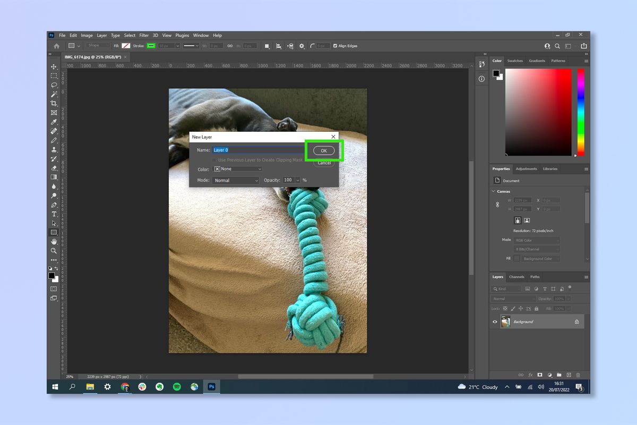Viewport: 637px width, 425px height.
Task: Select the Zoom tool
Action: click(54, 251)
